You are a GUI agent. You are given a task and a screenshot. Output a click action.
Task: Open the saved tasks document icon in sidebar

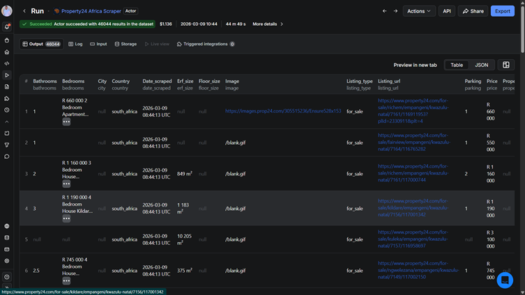pyautogui.click(x=7, y=87)
